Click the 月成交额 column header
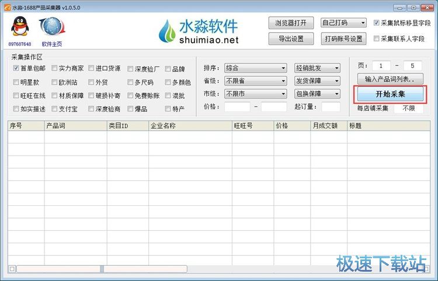 click(x=328, y=126)
